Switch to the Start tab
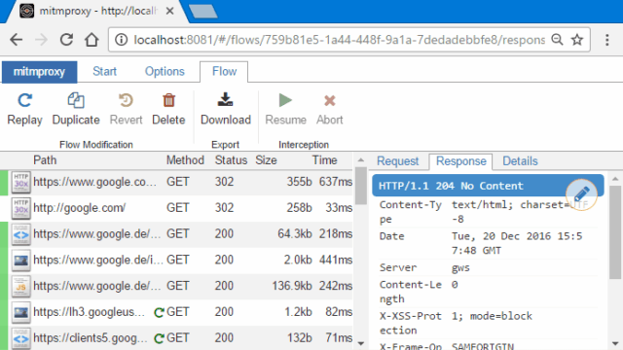 pyautogui.click(x=104, y=72)
